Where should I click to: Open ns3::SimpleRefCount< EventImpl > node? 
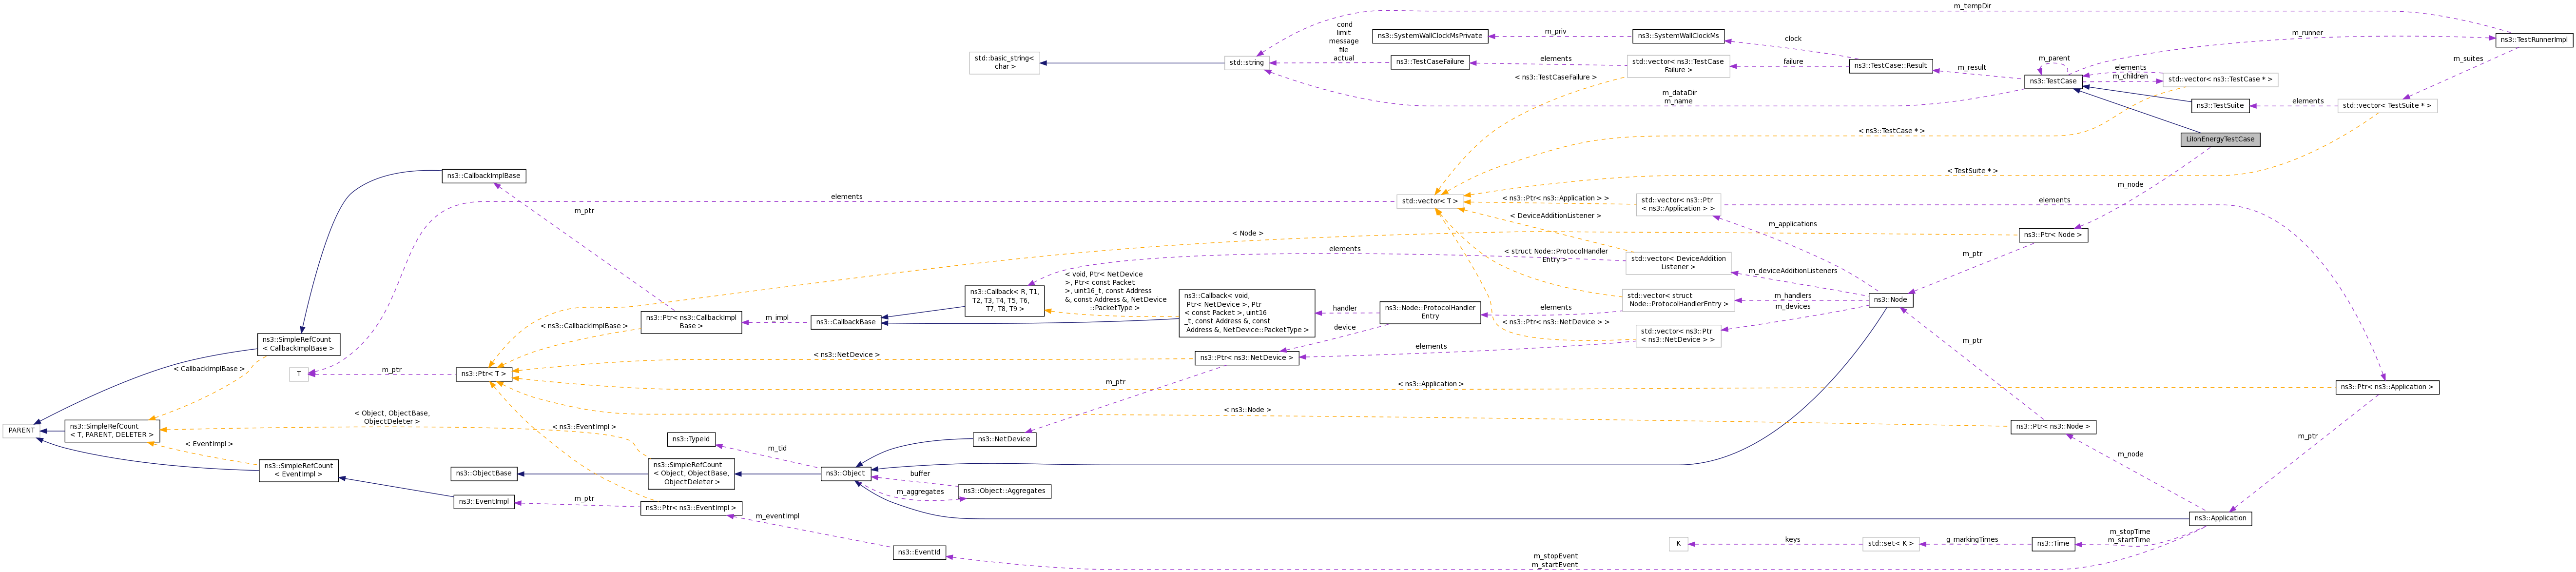299,470
